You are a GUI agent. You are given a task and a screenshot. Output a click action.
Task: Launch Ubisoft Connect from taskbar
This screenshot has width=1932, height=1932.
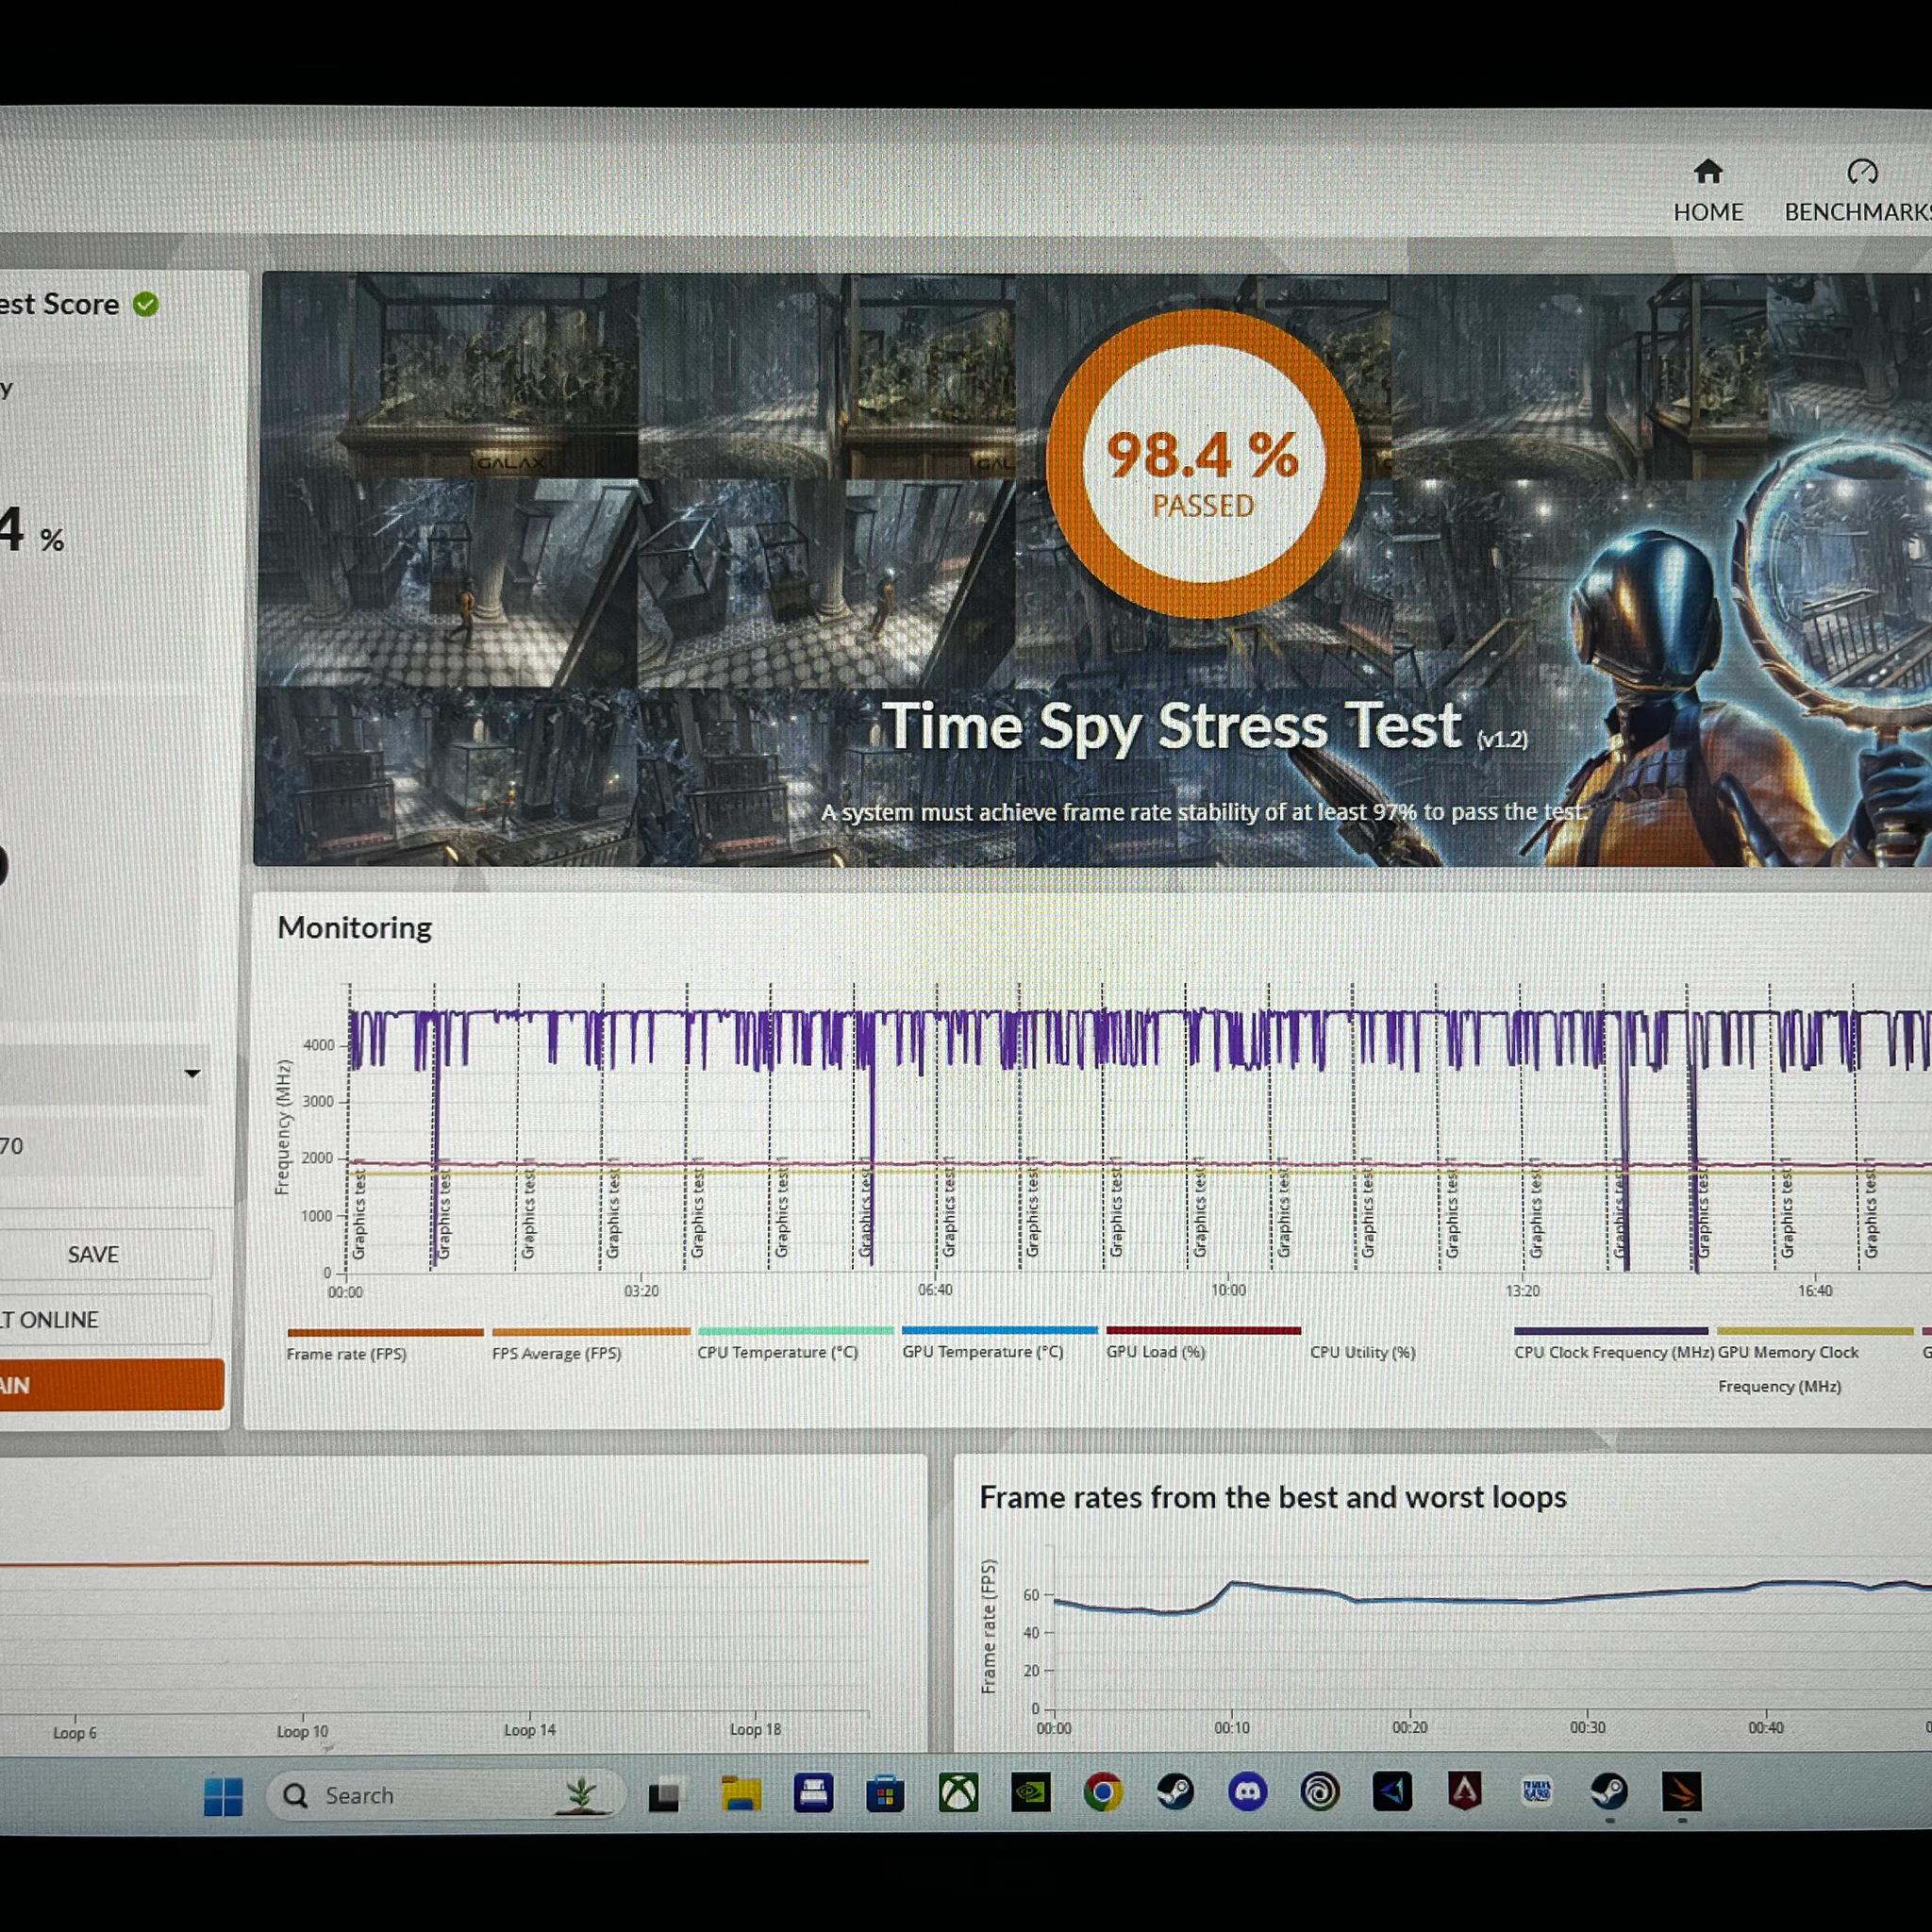tap(1320, 1792)
